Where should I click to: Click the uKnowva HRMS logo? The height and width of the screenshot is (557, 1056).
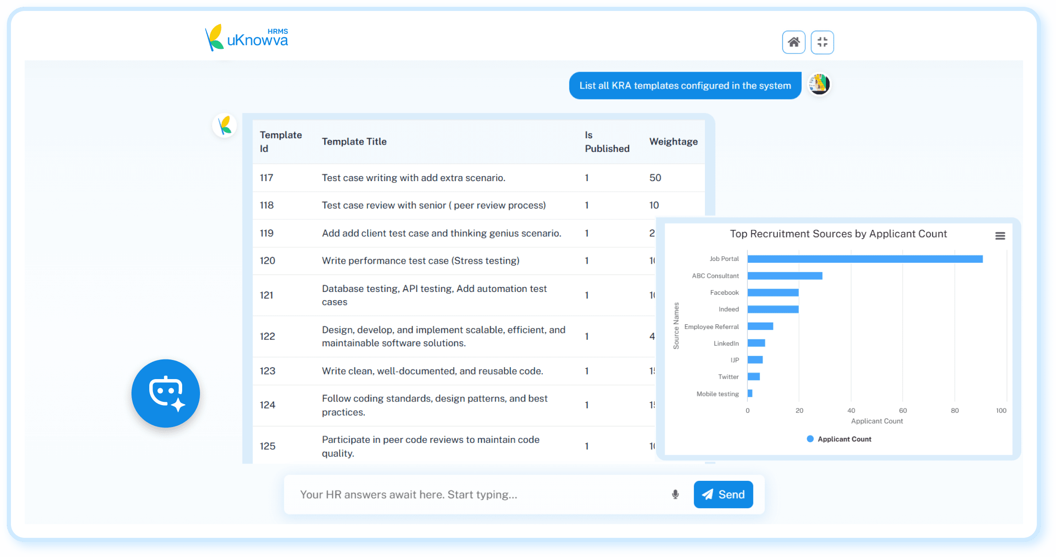click(247, 38)
